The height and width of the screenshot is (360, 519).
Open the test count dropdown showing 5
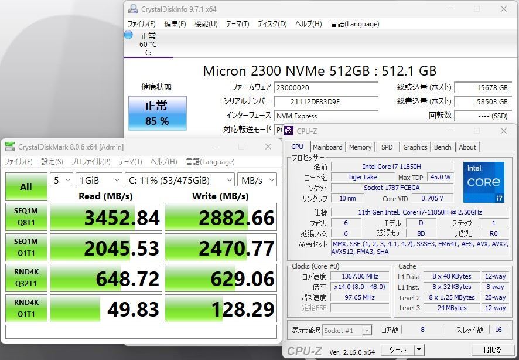pyautogui.click(x=62, y=181)
